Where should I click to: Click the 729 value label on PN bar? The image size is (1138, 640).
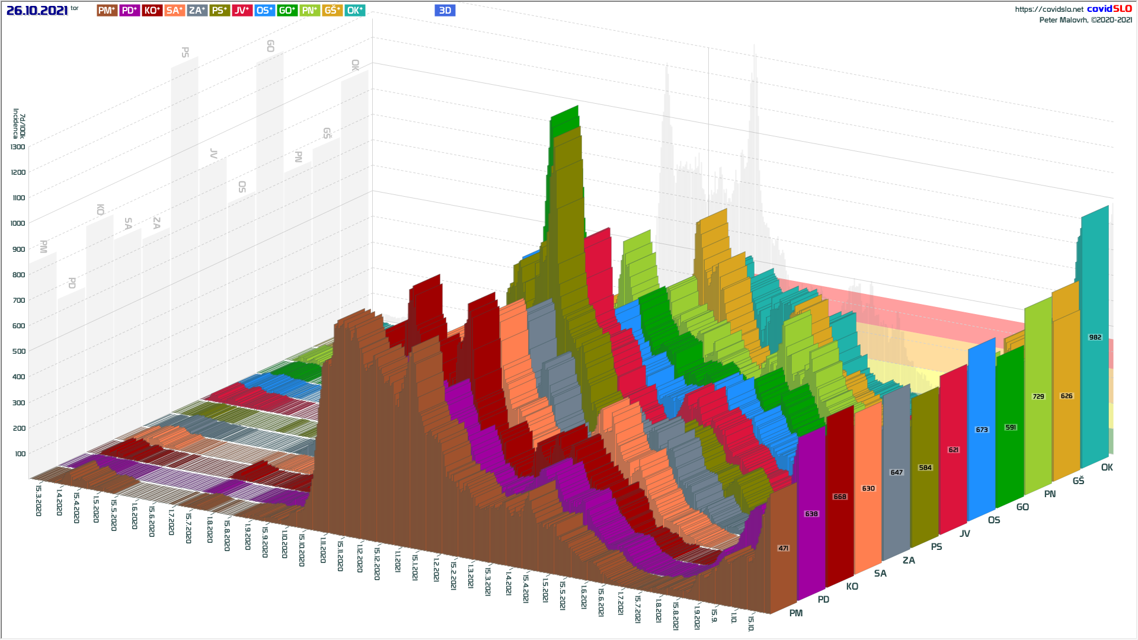point(1038,396)
